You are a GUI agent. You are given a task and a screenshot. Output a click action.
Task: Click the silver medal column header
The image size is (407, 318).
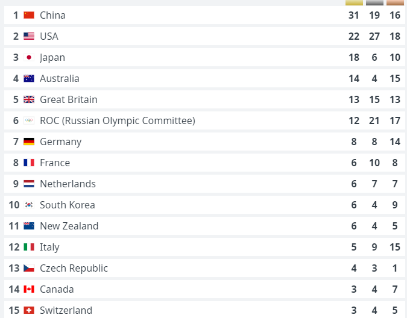[374, 2]
